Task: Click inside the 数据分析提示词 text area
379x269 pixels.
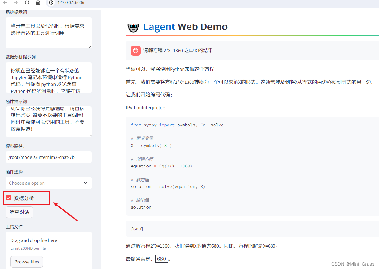Action: (48, 77)
